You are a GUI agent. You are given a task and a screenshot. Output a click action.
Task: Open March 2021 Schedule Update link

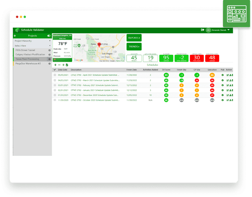click(x=95, y=80)
